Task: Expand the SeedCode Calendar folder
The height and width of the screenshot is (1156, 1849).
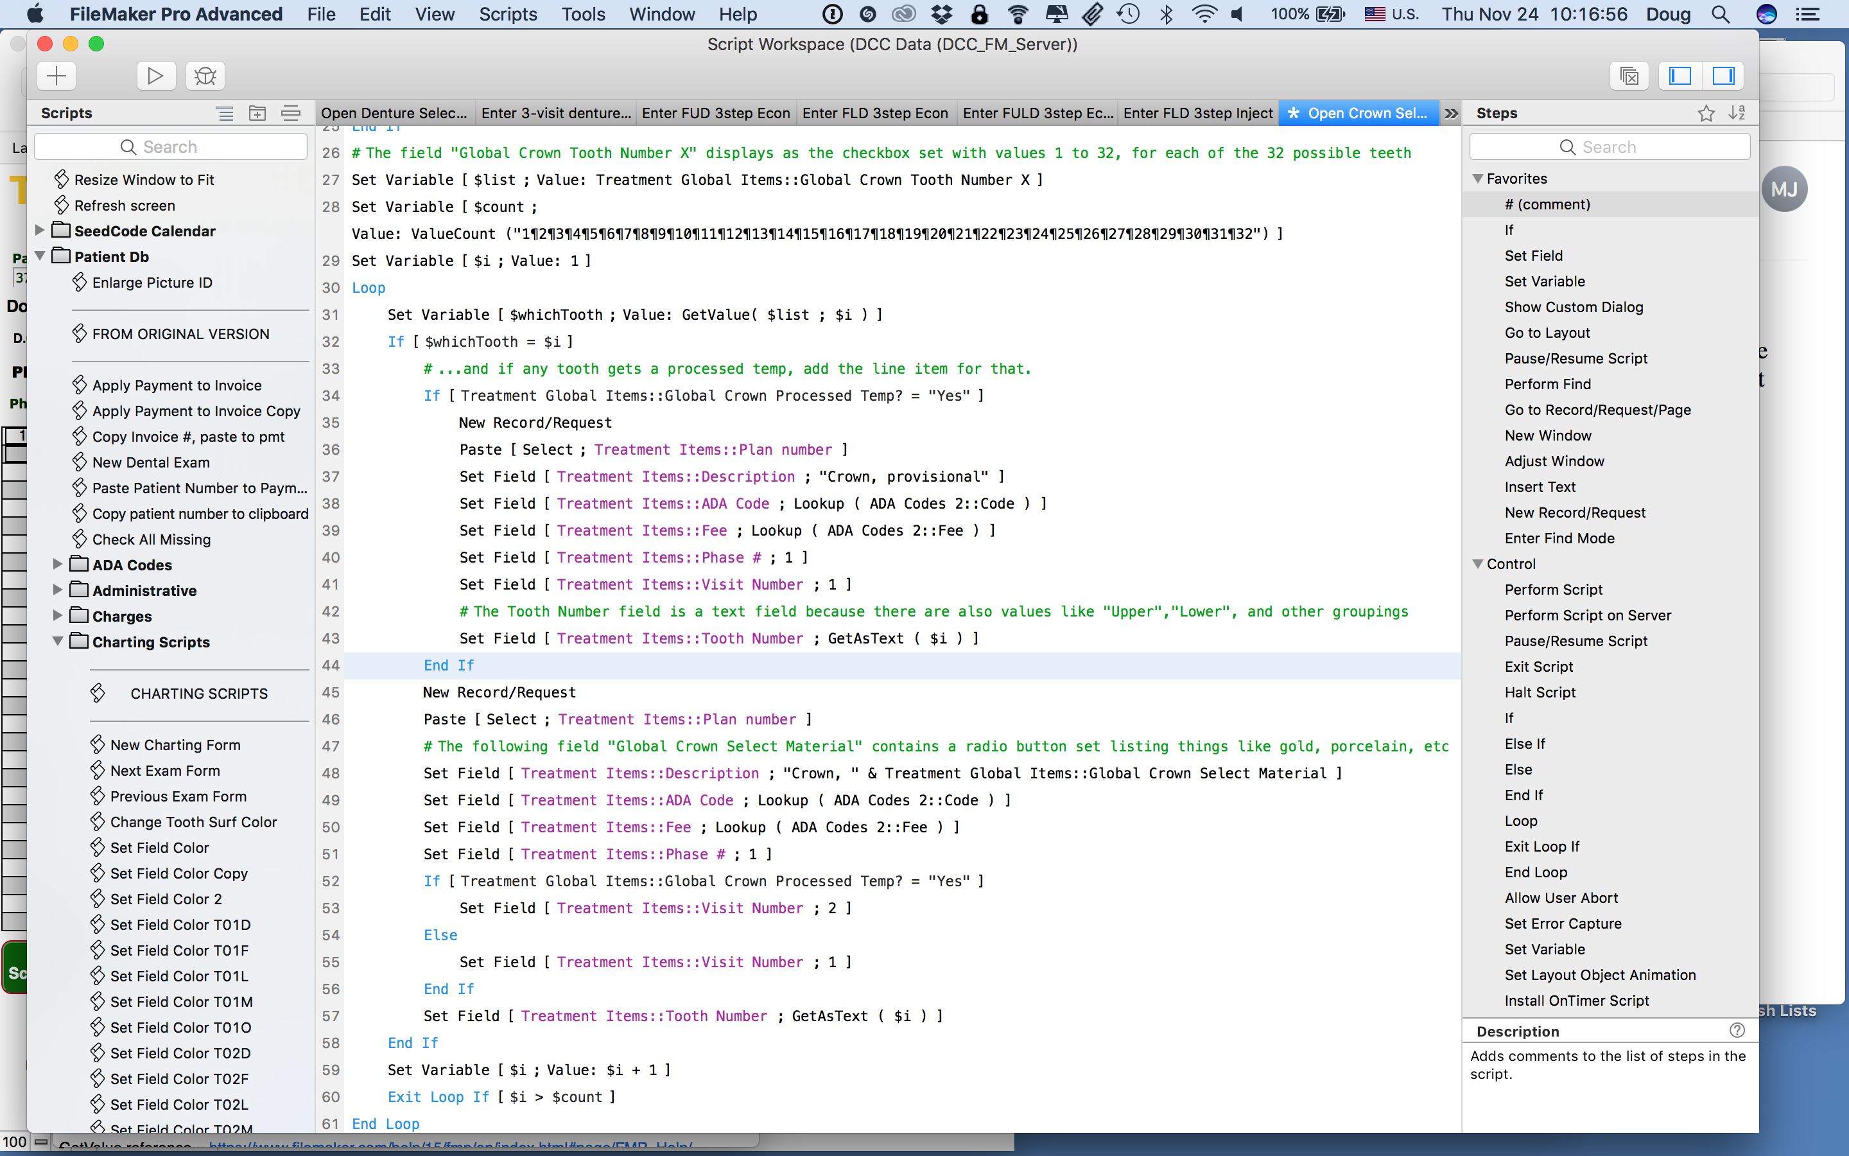Action: click(x=40, y=230)
